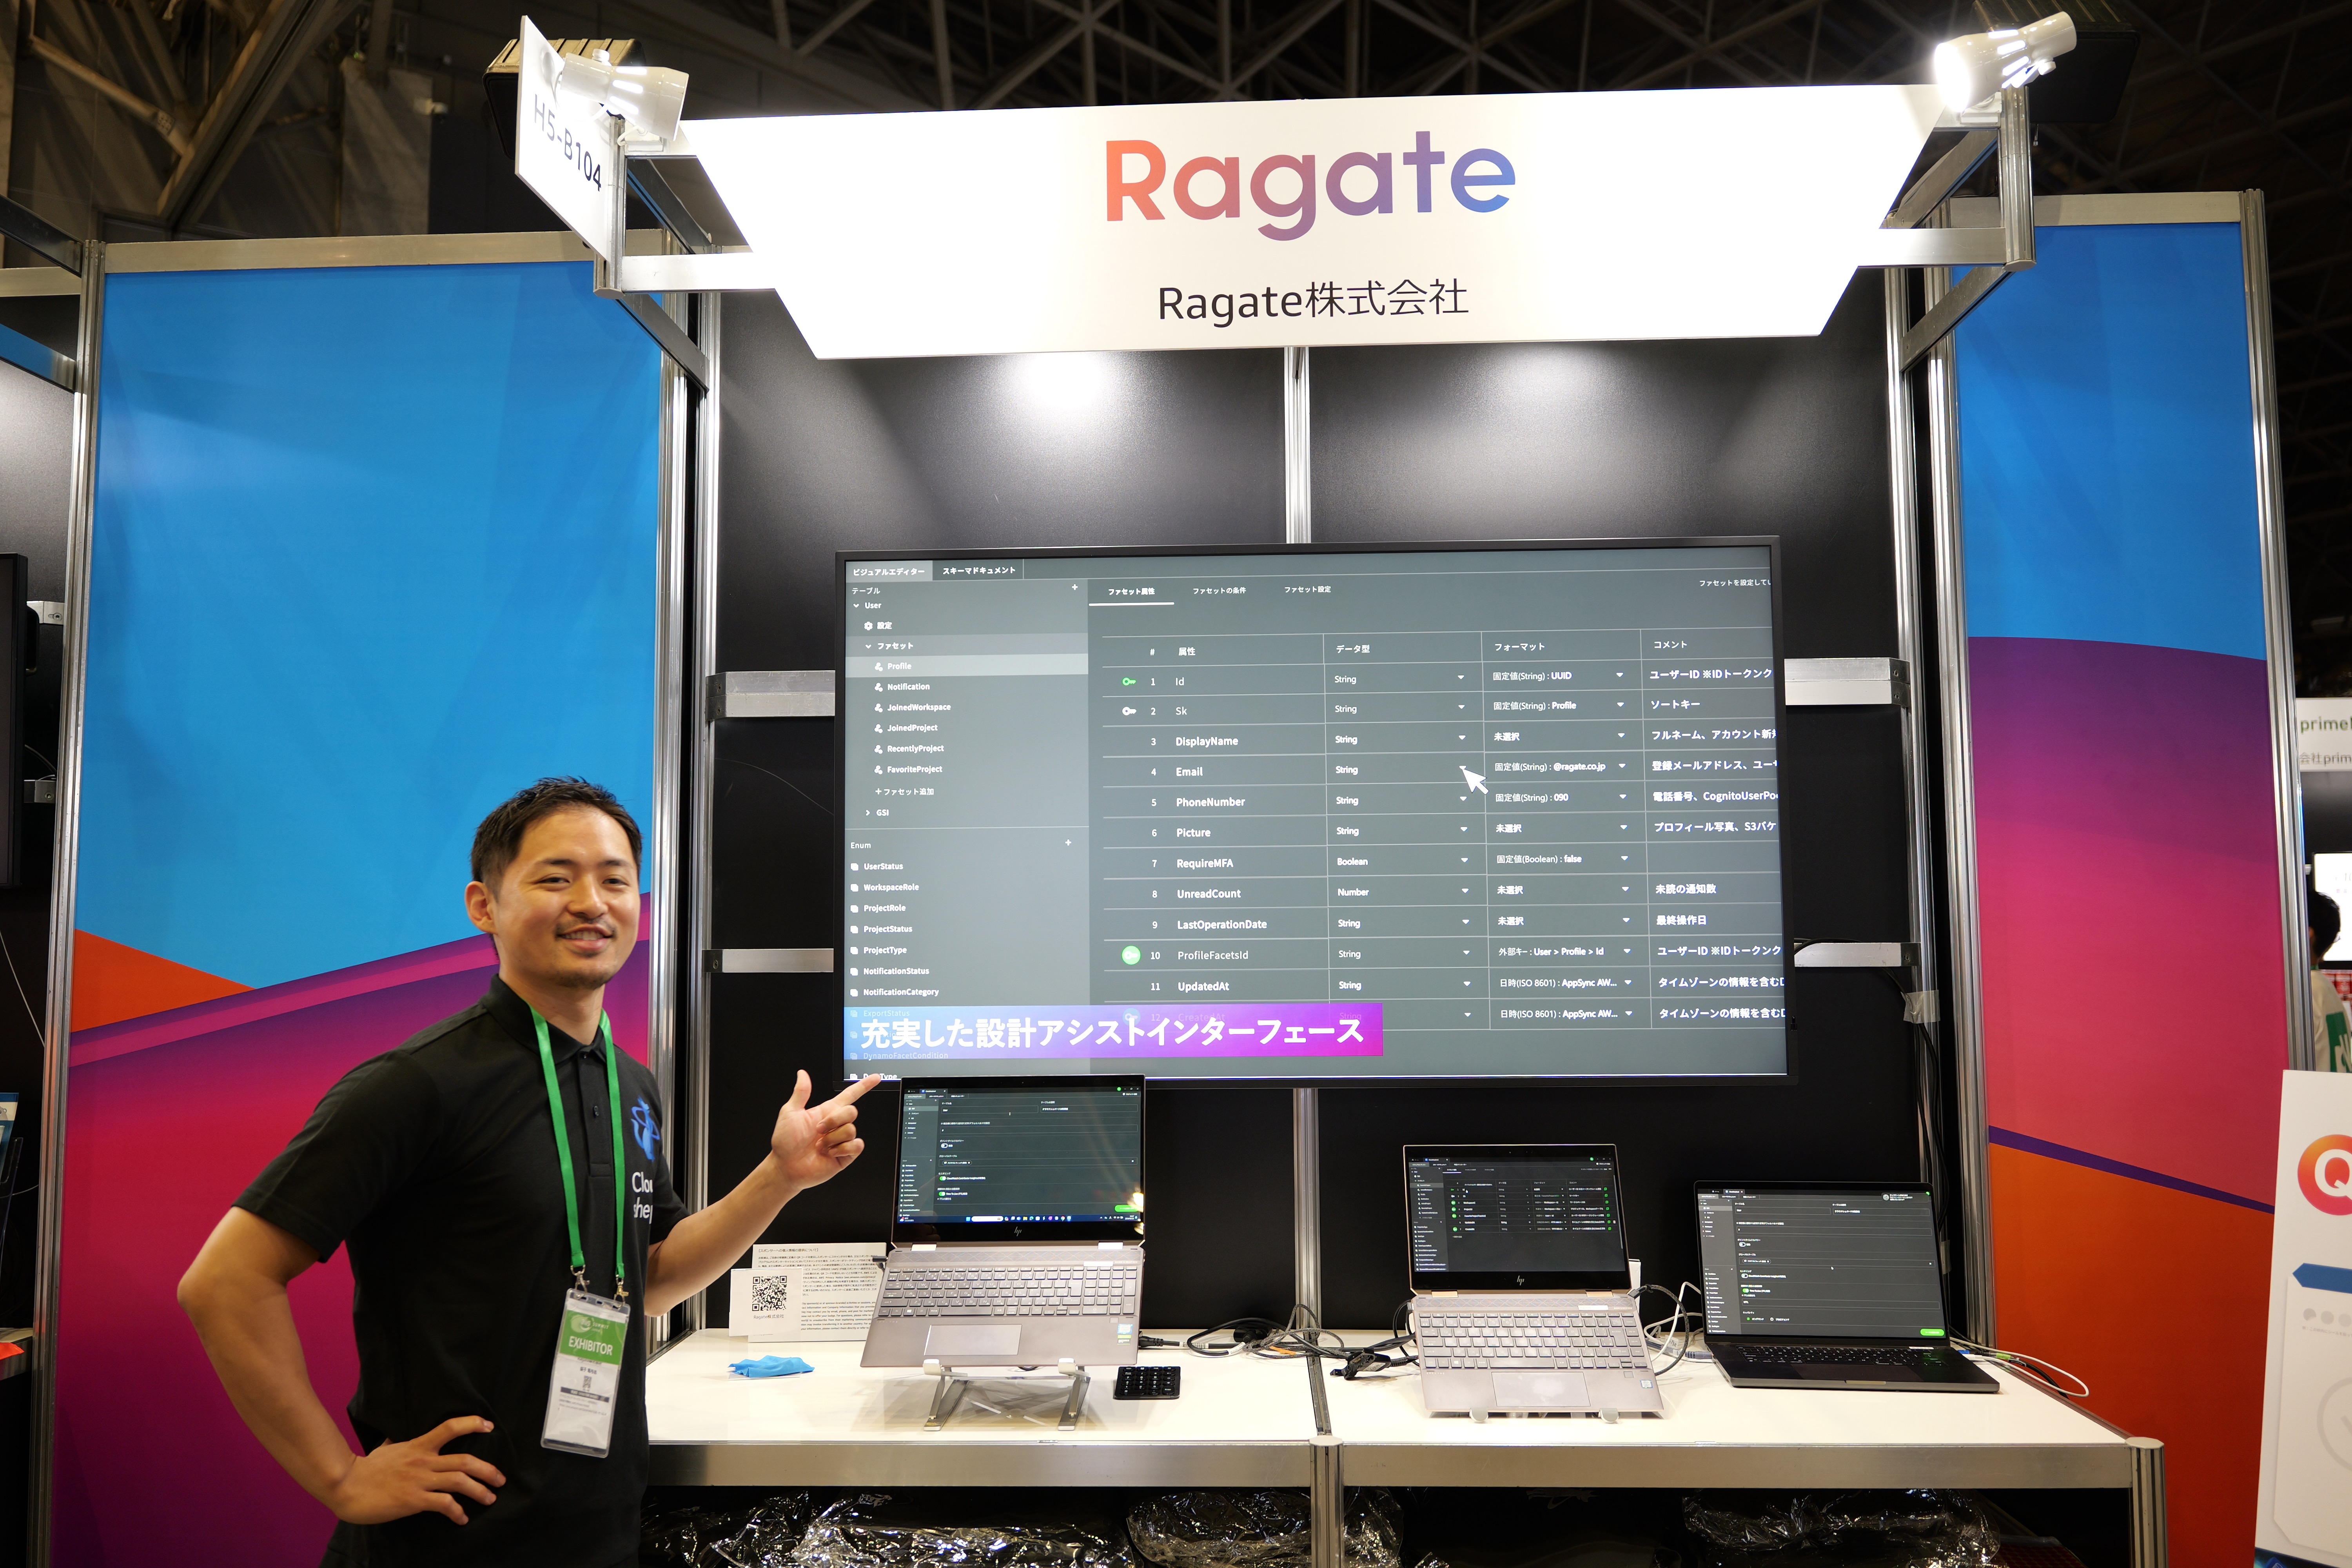Collapse the User table node
This screenshot has height=1568, width=2352.
[x=856, y=606]
